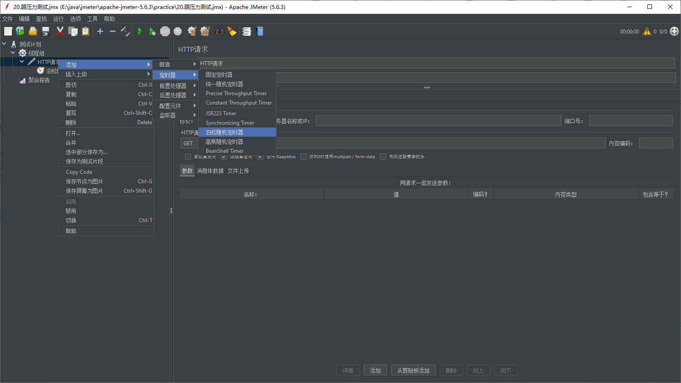Click the 线程组 gear icon in tree

point(22,53)
